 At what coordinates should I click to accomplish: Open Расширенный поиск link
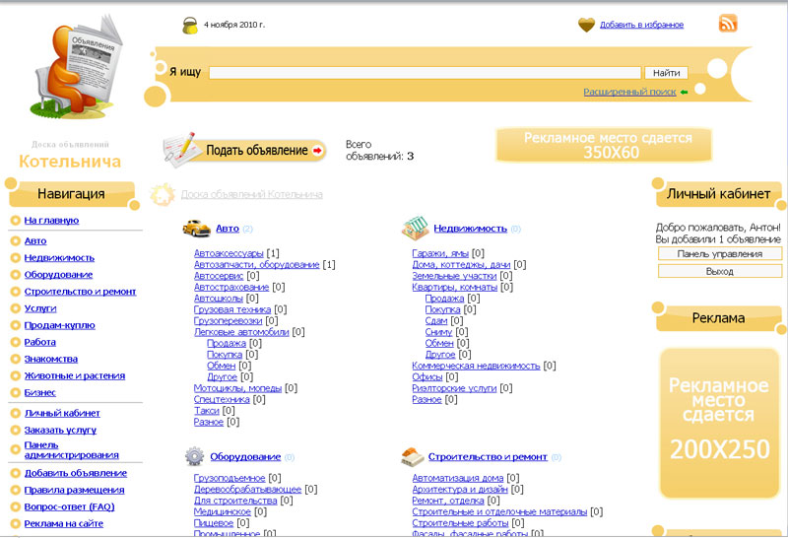click(x=629, y=92)
